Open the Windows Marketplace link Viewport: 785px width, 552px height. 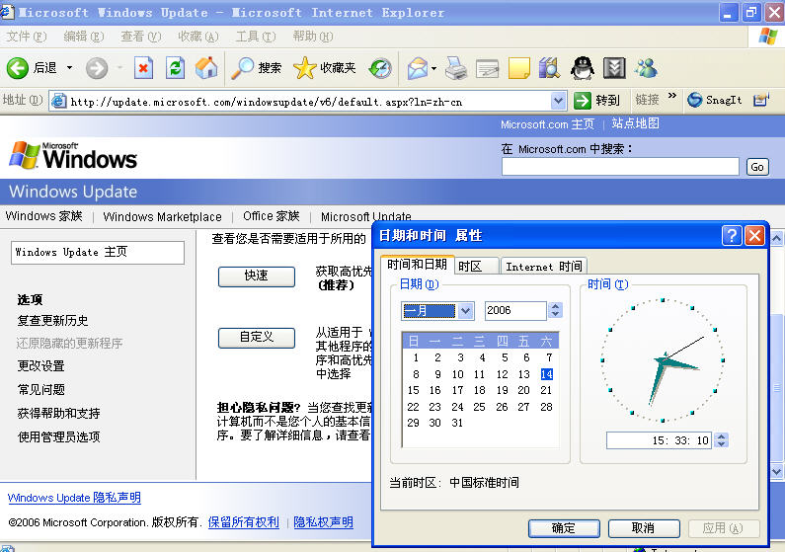(x=162, y=216)
